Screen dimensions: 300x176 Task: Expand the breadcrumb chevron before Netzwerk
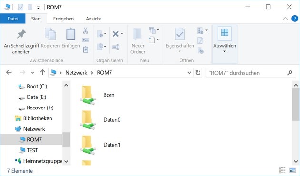pos(60,73)
